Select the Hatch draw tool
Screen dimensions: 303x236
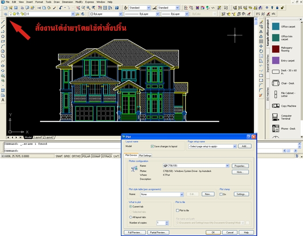click(x=3, y=90)
